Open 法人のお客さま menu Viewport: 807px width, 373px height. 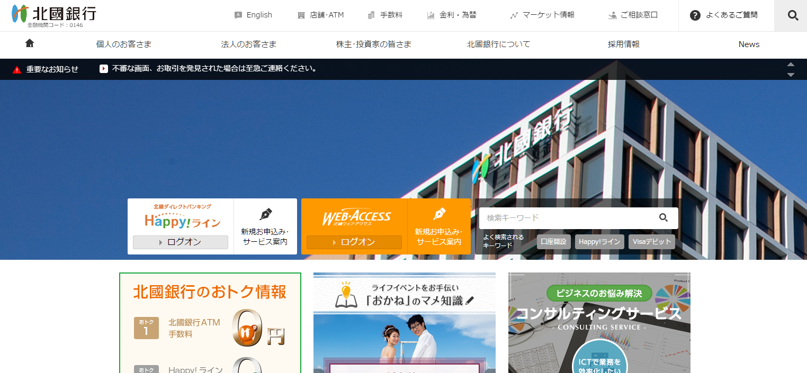249,44
